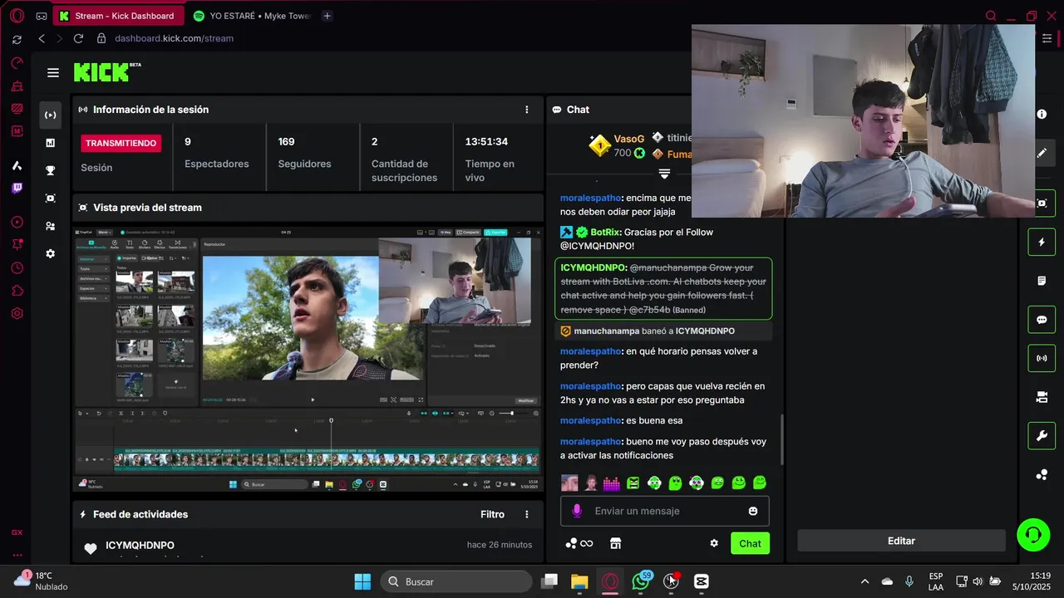Click the TRANSMITIENDO status badge
This screenshot has width=1064, height=598.
pos(121,143)
